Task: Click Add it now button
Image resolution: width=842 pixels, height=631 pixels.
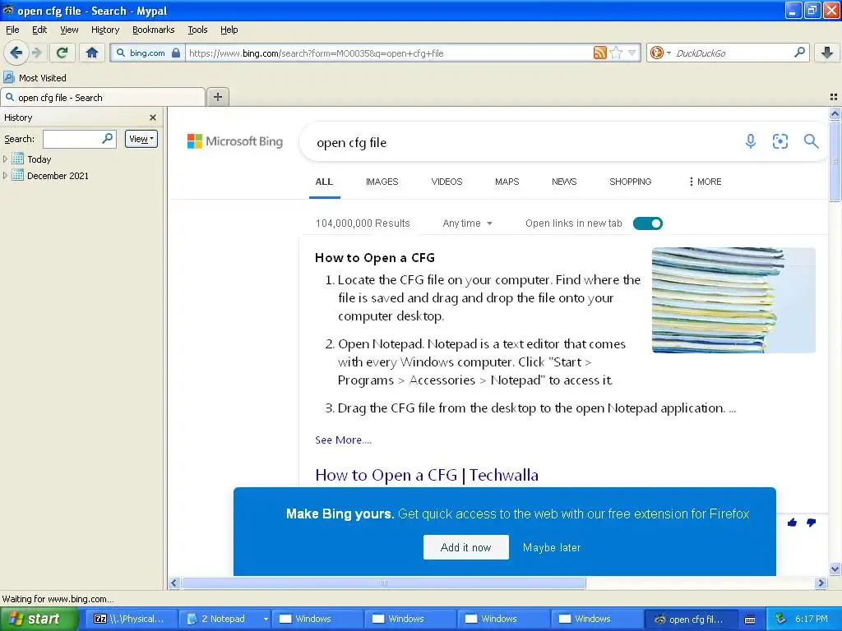Action: click(465, 547)
